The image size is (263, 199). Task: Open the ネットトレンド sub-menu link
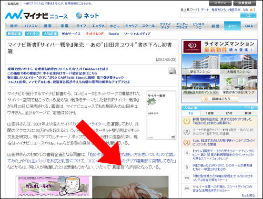[x=94, y=34]
